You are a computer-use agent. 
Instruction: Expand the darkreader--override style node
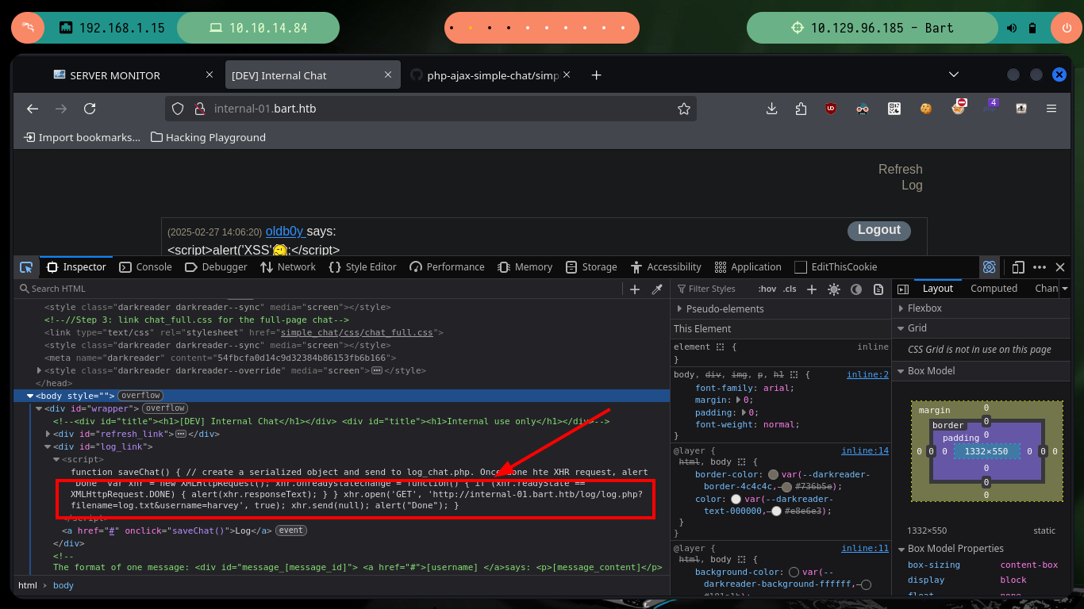[39, 370]
